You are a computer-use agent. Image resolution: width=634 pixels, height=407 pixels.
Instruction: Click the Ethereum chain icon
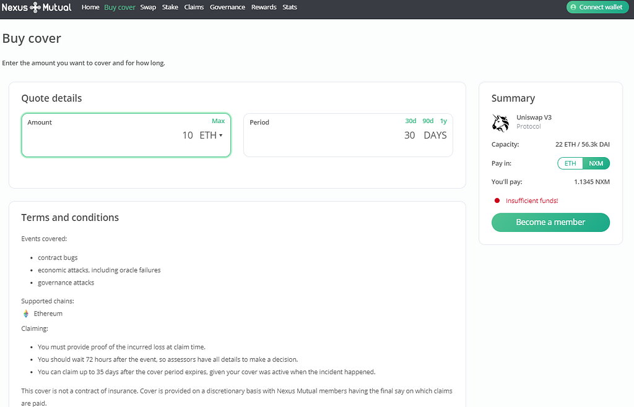(x=26, y=314)
